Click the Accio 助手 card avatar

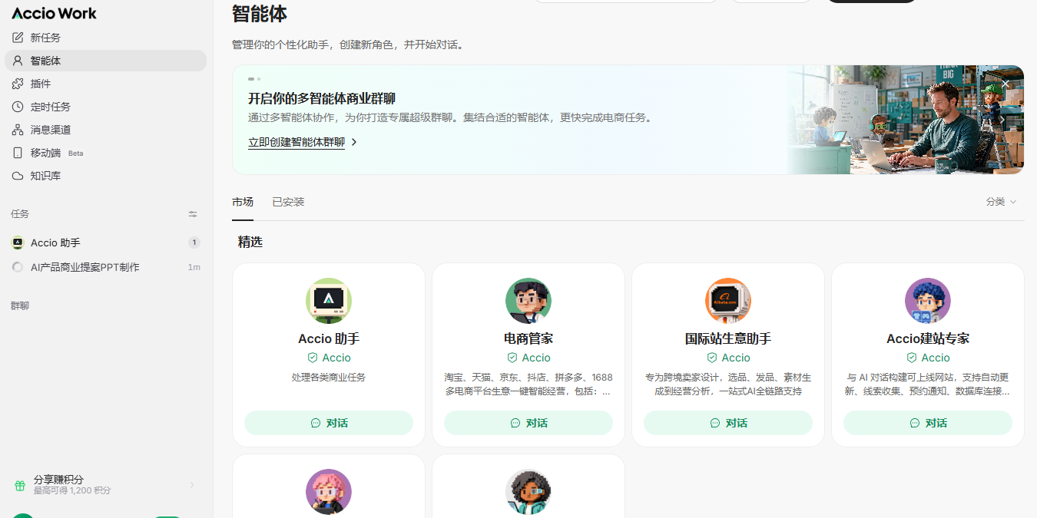pyautogui.click(x=329, y=301)
